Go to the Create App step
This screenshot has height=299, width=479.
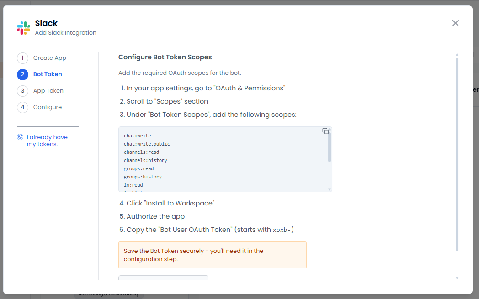pos(50,58)
